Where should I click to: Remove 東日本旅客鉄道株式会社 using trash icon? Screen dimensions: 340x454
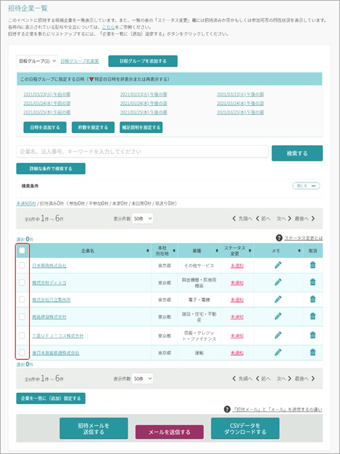313,352
